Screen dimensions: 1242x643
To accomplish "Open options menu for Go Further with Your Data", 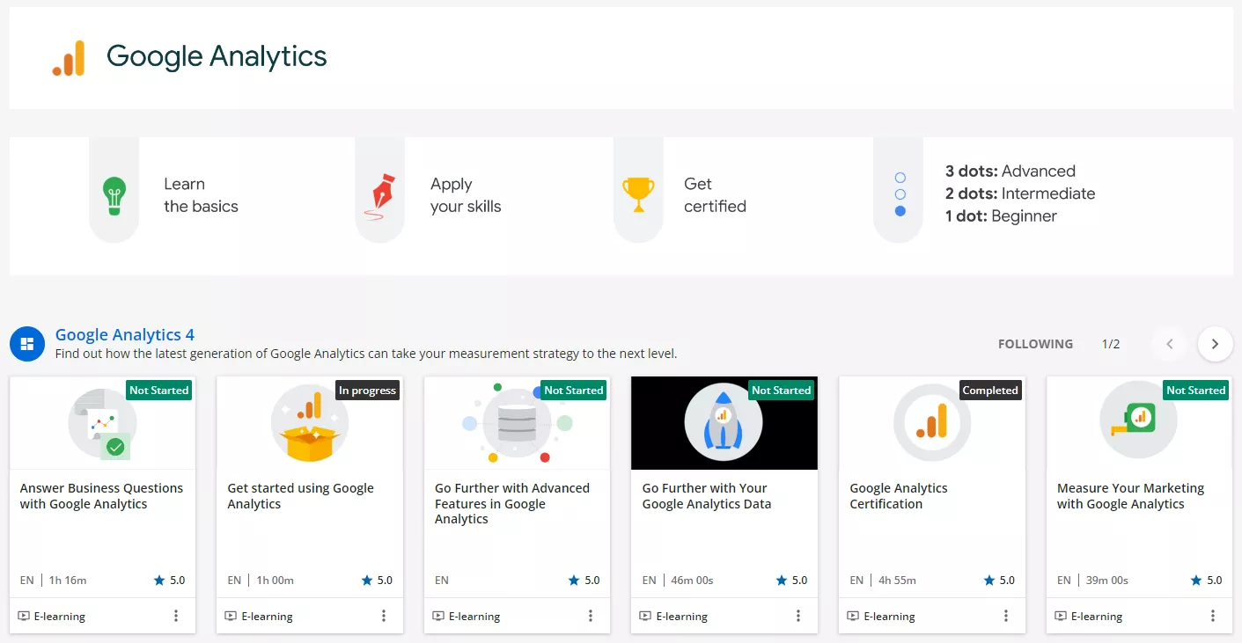I will pos(798,616).
